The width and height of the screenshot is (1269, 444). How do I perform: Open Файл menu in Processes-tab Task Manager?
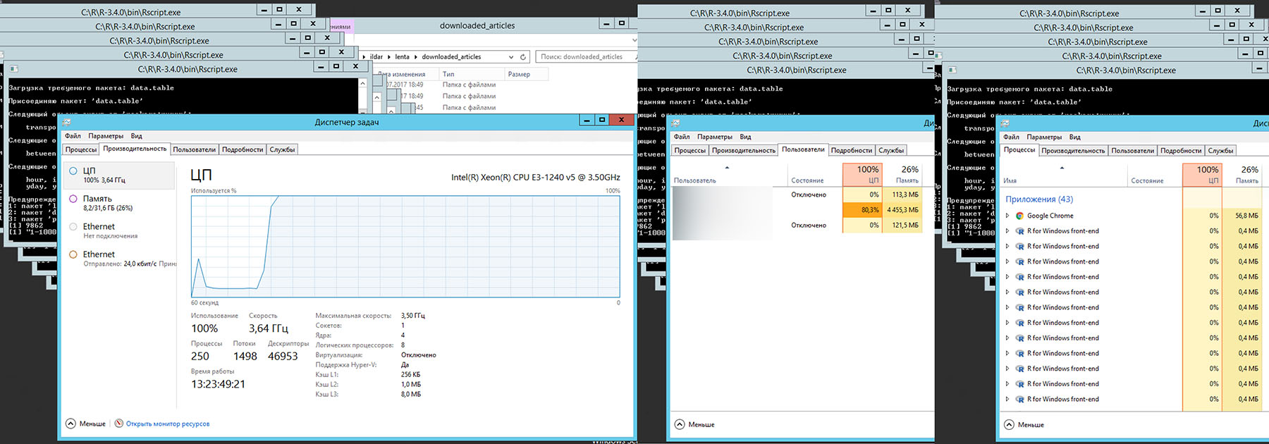(1011, 137)
